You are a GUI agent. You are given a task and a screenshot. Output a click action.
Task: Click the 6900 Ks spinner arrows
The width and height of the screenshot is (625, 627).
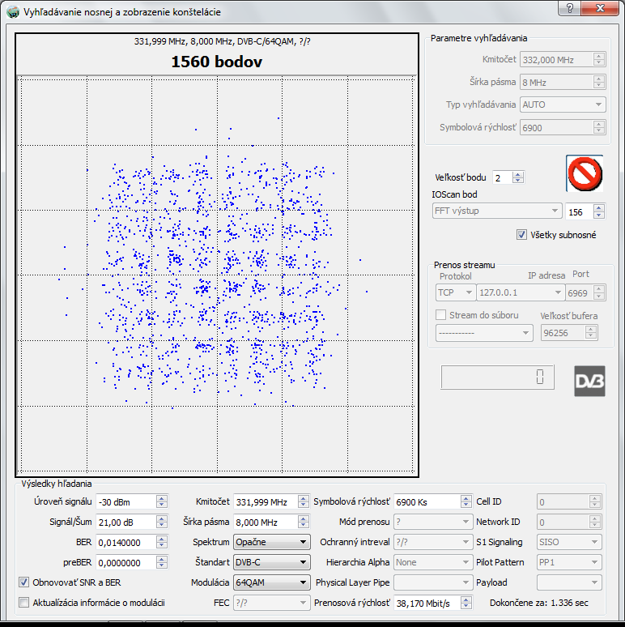(466, 501)
